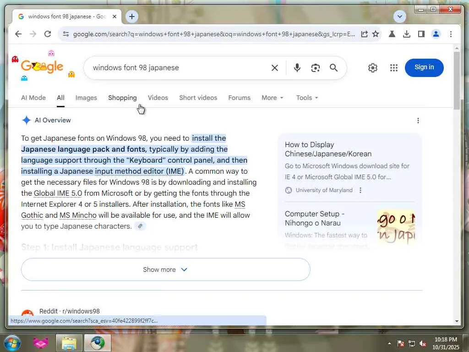Open Windows Explorer from taskbar
Viewport: 469px width, 352px height.
pyautogui.click(x=69, y=343)
